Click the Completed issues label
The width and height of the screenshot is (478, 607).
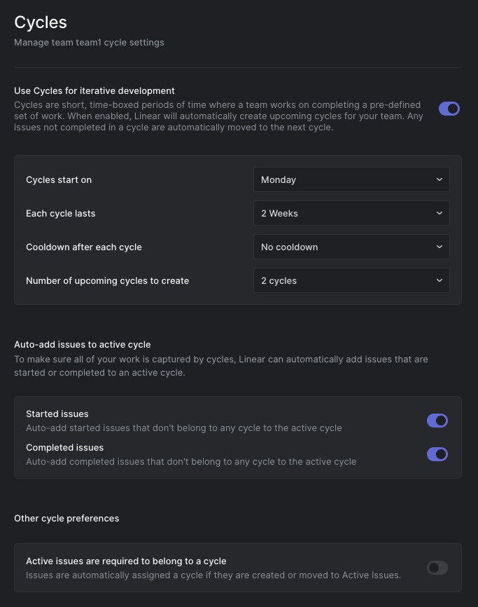coord(64,448)
